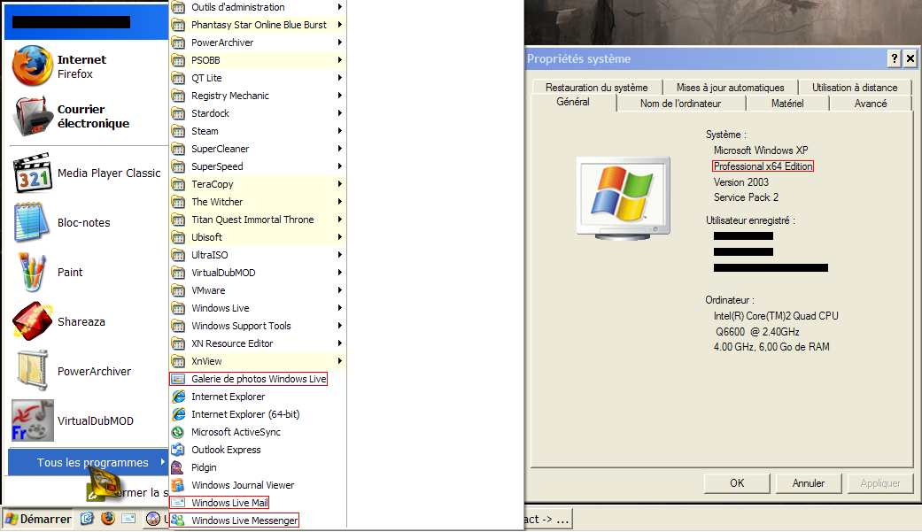
Task: Click OK in Propriétés système
Action: (737, 483)
